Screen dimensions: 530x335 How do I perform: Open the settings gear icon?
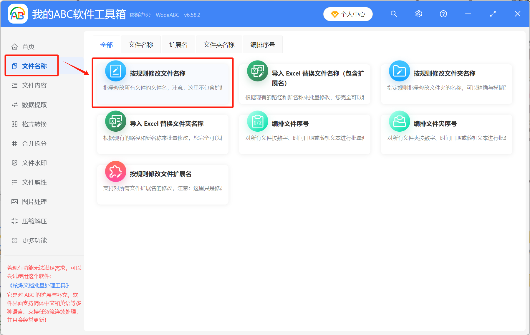click(418, 14)
